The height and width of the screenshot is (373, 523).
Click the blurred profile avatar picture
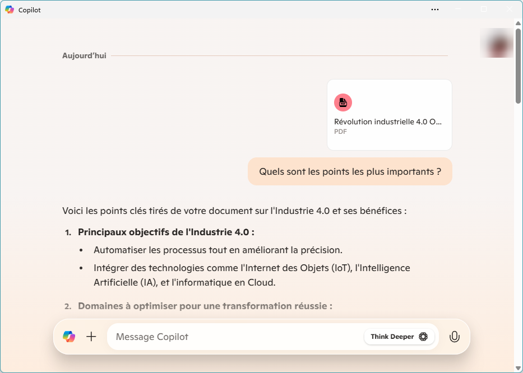click(496, 43)
